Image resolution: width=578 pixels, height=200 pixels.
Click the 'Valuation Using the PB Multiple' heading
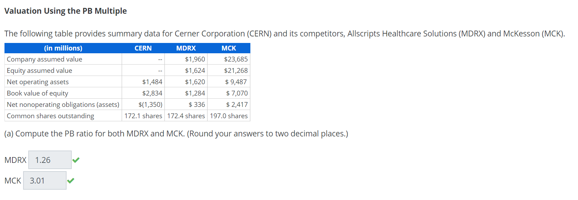(x=65, y=11)
